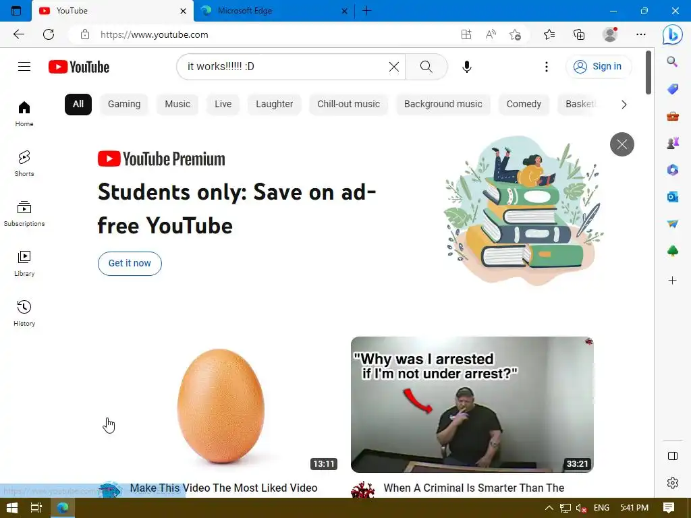The height and width of the screenshot is (518, 691).
Task: Open sidebar search icon
Action: tap(672, 61)
